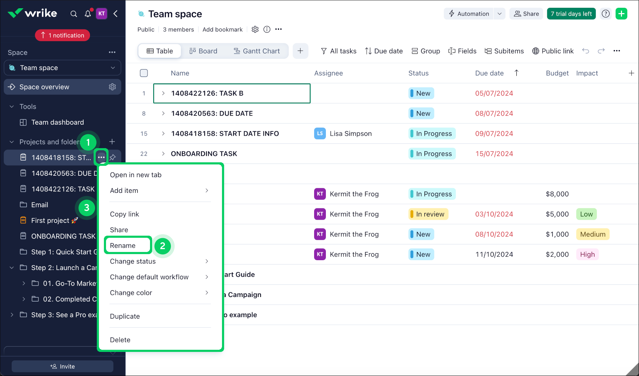Switch to the Gantt Chart tab
This screenshot has height=376, width=639.
tap(257, 51)
